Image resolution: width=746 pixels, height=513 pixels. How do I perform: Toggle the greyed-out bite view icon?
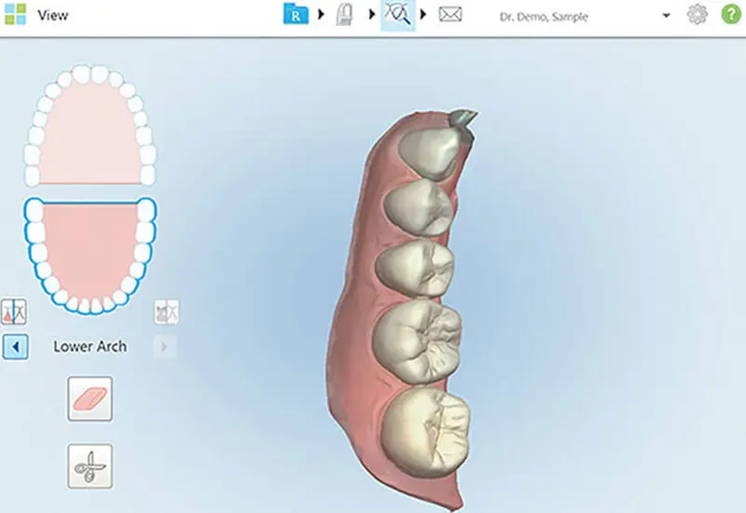tap(167, 312)
